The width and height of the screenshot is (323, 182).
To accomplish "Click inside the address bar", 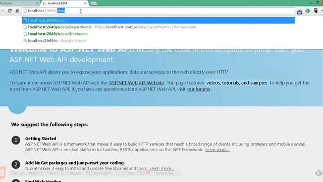I will [x=158, y=11].
